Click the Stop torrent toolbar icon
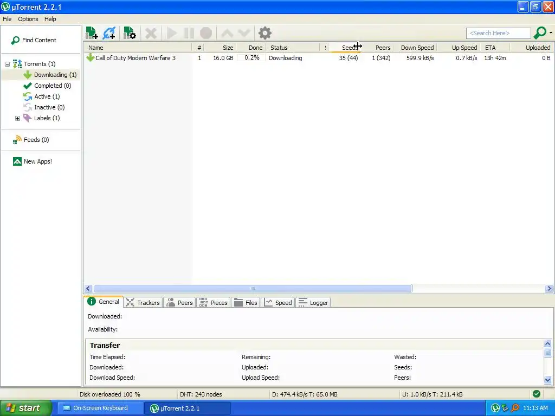Image resolution: width=555 pixels, height=416 pixels. 206,34
